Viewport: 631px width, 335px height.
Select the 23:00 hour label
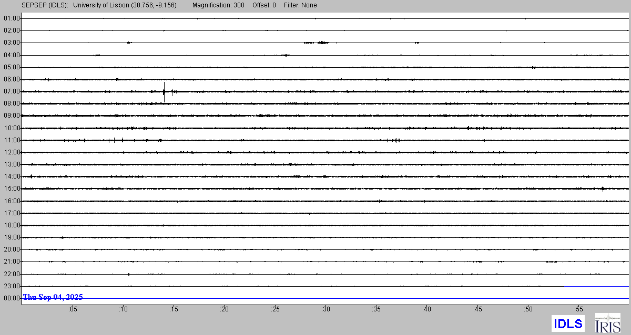coord(11,286)
